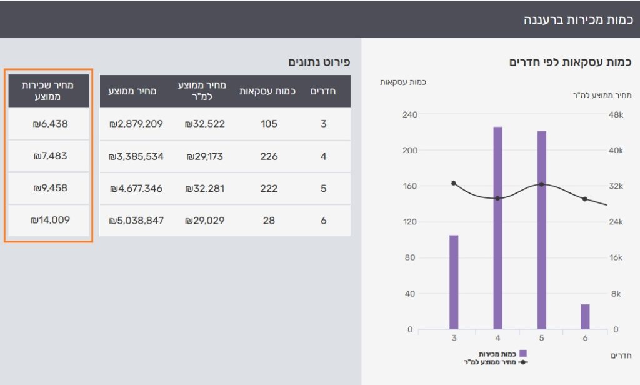Click the 'כמות מכירות ברעננה' page title

[x=578, y=20]
